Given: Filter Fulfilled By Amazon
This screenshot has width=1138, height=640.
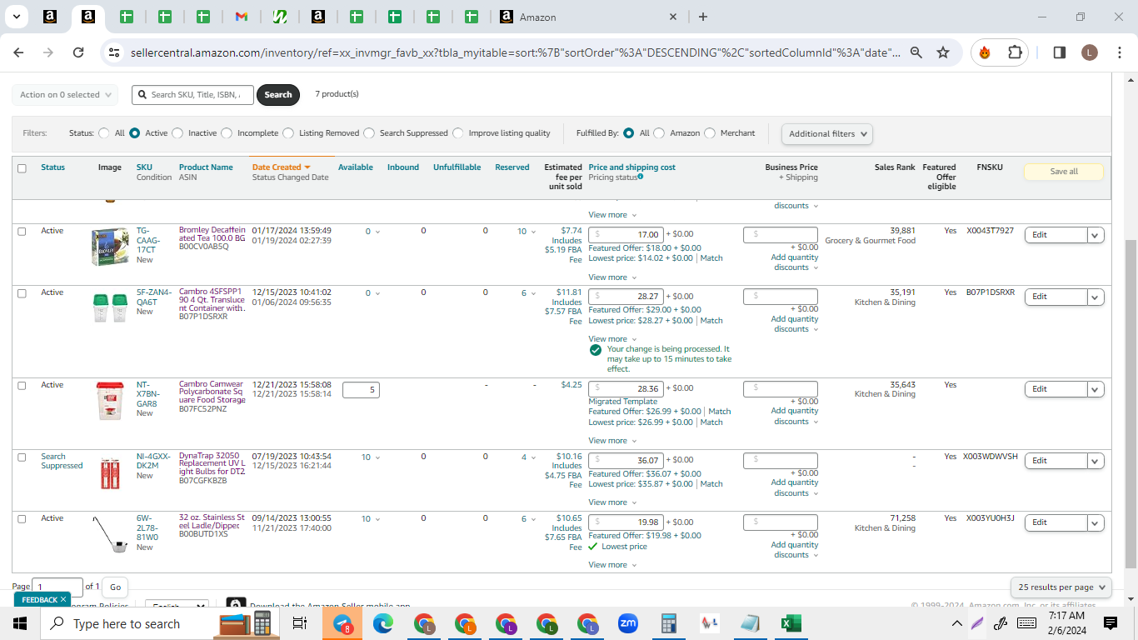Looking at the screenshot, I should coord(659,133).
